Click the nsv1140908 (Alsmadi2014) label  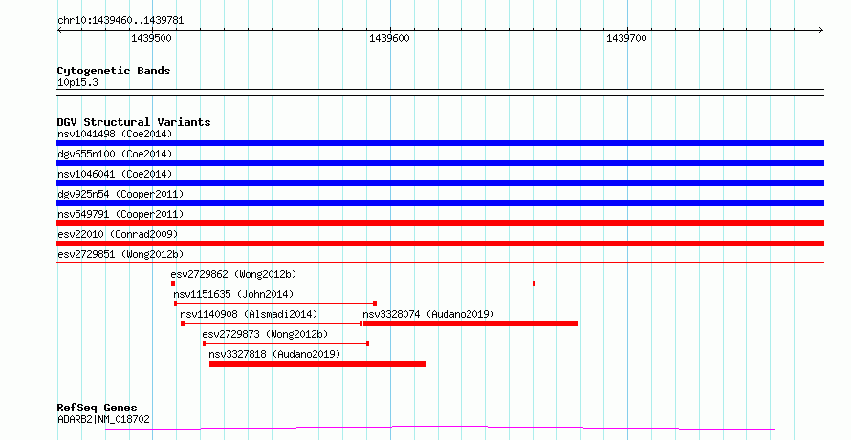(x=249, y=314)
